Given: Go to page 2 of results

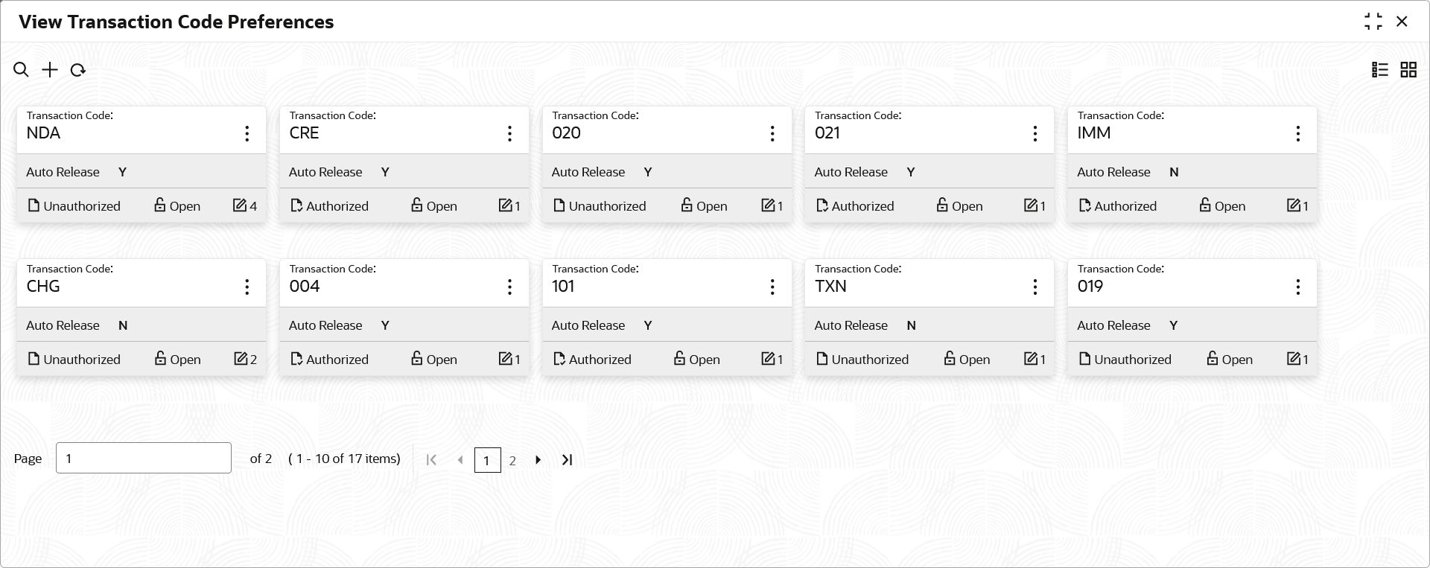Looking at the screenshot, I should (512, 461).
